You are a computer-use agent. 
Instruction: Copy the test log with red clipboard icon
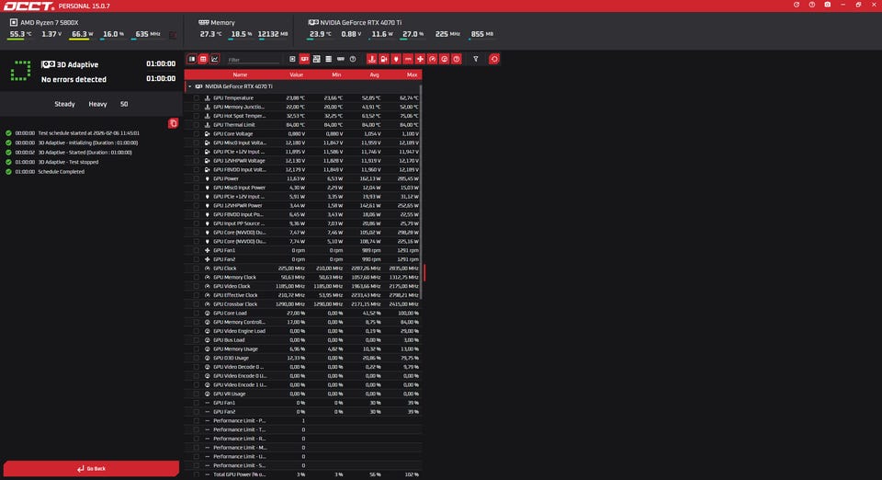pos(174,123)
